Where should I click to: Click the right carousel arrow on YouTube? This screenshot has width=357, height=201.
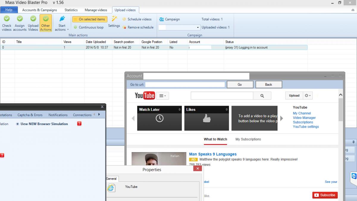click(281, 118)
